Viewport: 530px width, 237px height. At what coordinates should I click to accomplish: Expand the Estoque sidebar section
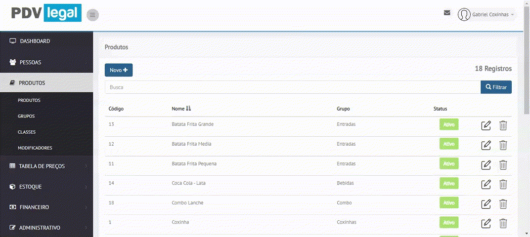[46, 187]
